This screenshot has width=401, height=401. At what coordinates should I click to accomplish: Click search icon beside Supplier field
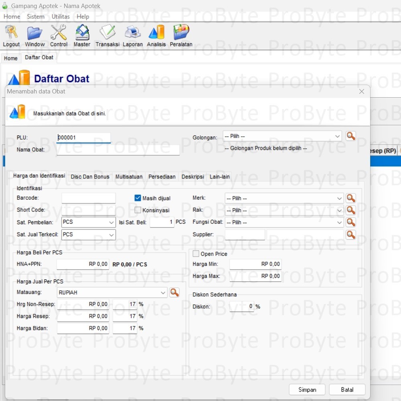coord(351,235)
